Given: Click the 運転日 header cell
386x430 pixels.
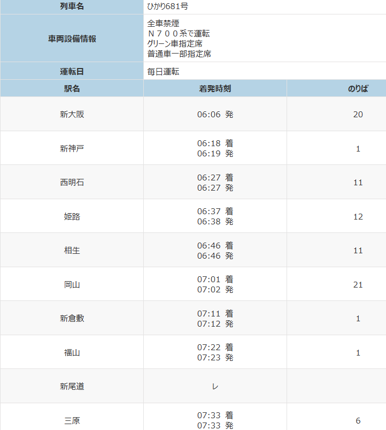Looking at the screenshot, I should (72, 71).
